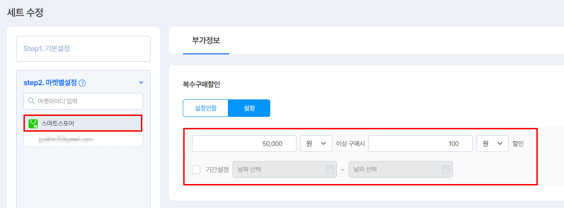Select the 설정 option button
The width and height of the screenshot is (564, 208).
(x=250, y=108)
